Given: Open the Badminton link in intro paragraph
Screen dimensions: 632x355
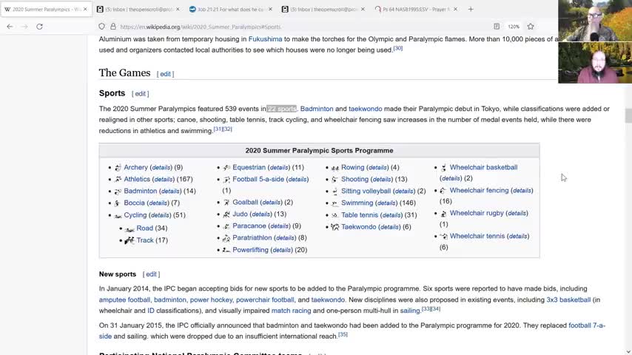Looking at the screenshot, I should [x=317, y=109].
